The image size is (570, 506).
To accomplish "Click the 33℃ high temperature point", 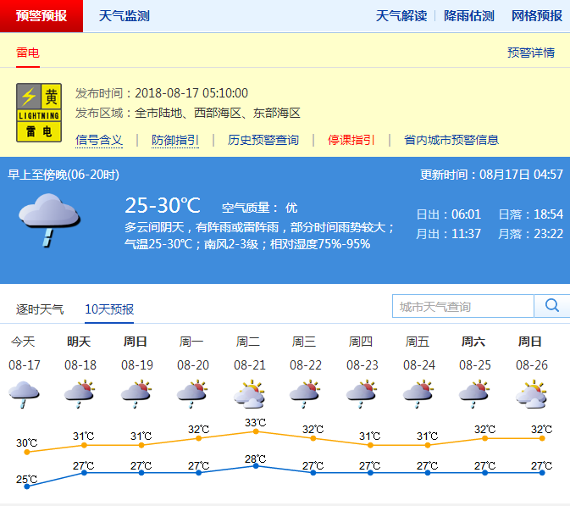I will pos(256,431).
